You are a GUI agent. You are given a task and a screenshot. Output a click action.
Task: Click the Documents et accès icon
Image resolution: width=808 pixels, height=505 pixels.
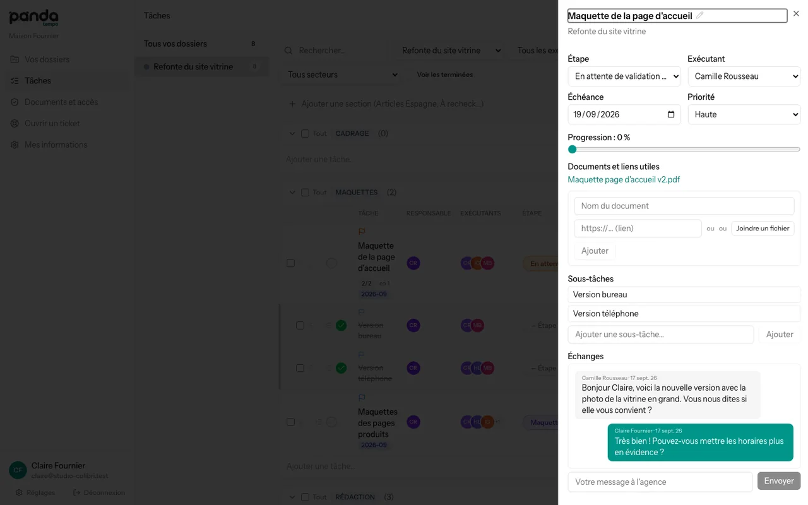tap(15, 102)
